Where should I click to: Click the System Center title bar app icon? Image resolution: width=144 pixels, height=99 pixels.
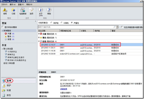(1, 1)
